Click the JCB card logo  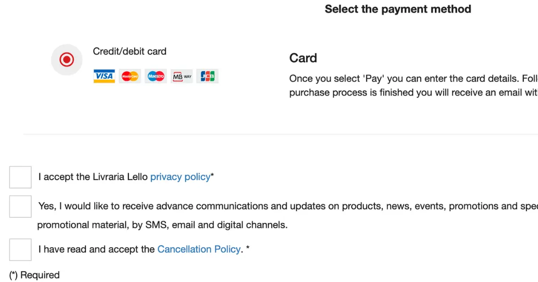coord(208,76)
